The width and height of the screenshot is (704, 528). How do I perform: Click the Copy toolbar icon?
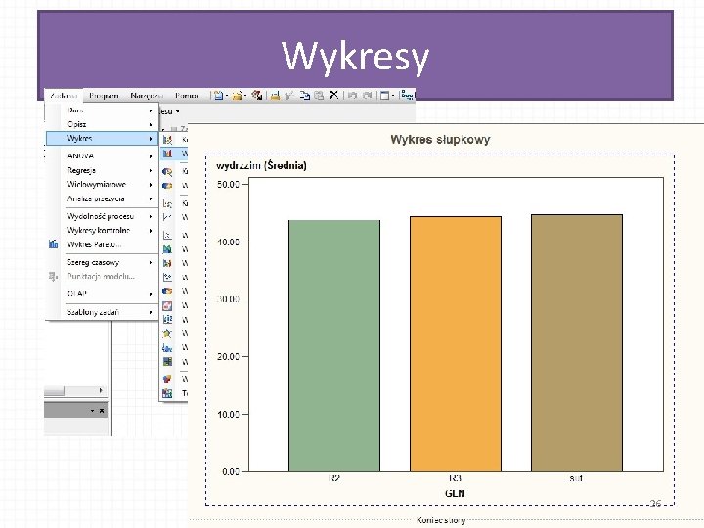point(304,95)
